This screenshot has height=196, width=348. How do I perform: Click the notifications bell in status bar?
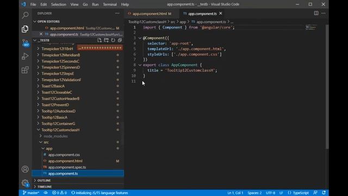point(324,193)
